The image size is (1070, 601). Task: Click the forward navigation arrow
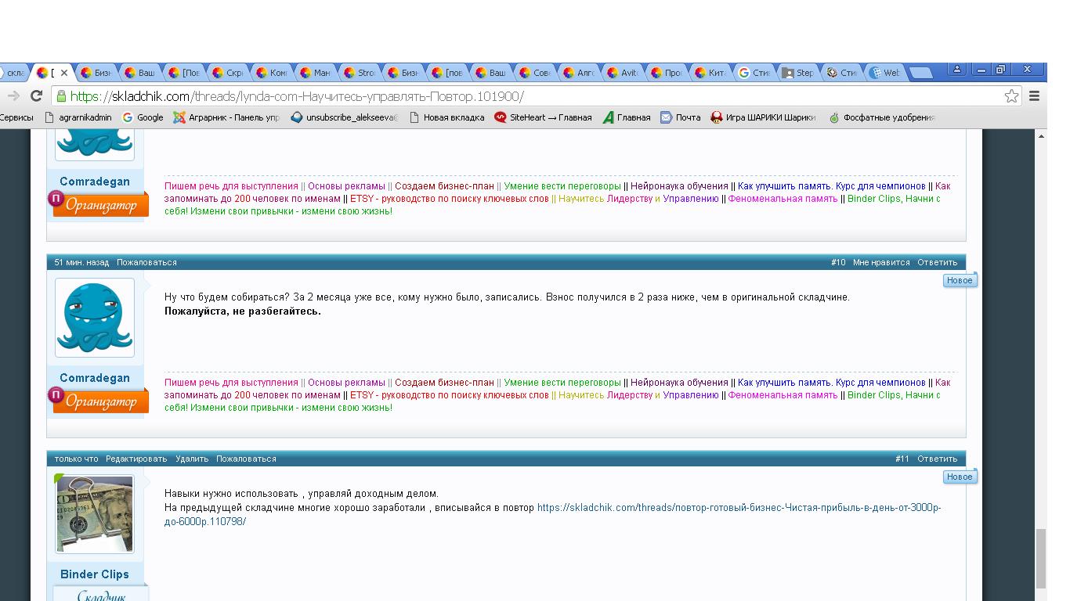(13, 96)
